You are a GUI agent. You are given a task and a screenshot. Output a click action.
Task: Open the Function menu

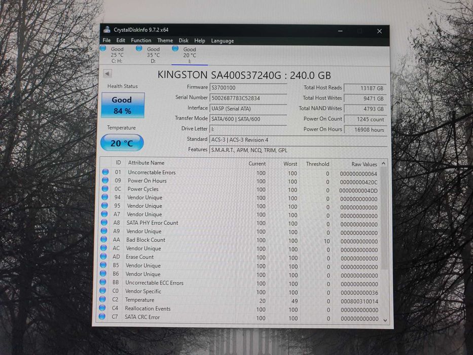[x=141, y=41]
